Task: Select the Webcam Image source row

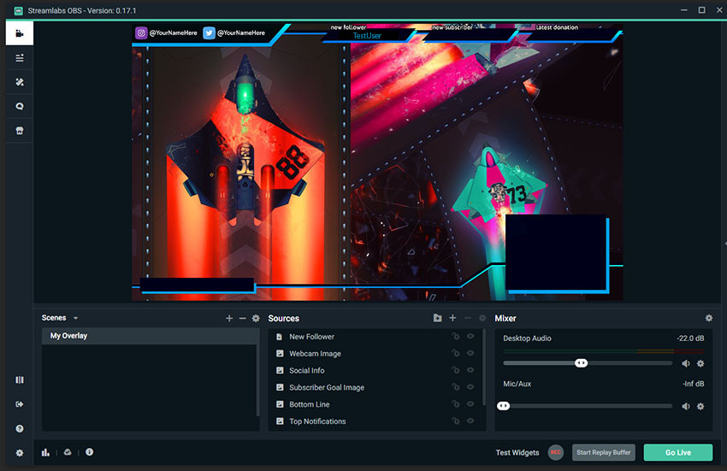Action: (375, 353)
